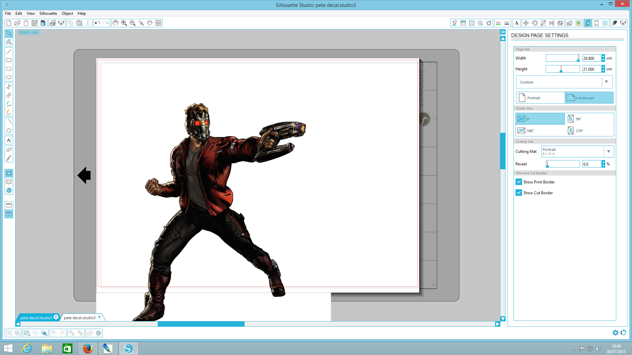Open the Custom page size dropdown
The image size is (632, 355).
click(564, 82)
